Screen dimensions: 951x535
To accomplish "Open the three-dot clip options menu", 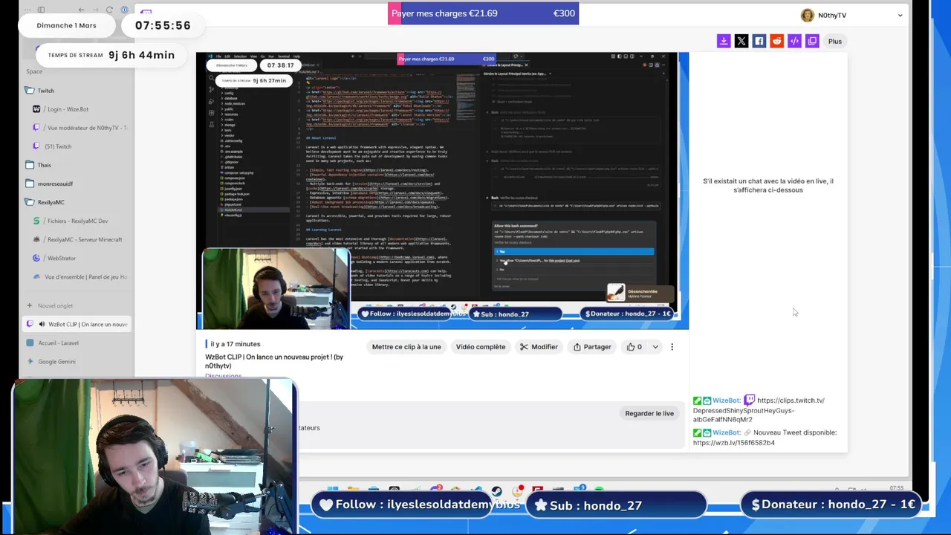I will 672,347.
